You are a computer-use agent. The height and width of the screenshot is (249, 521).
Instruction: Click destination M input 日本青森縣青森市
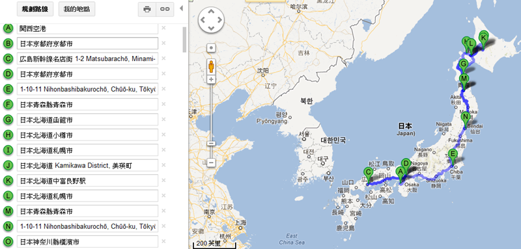[x=87, y=211]
